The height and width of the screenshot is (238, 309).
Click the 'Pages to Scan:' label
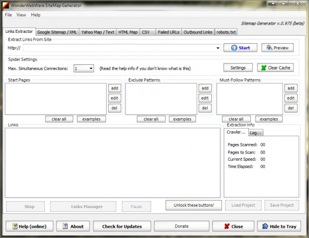click(242, 152)
